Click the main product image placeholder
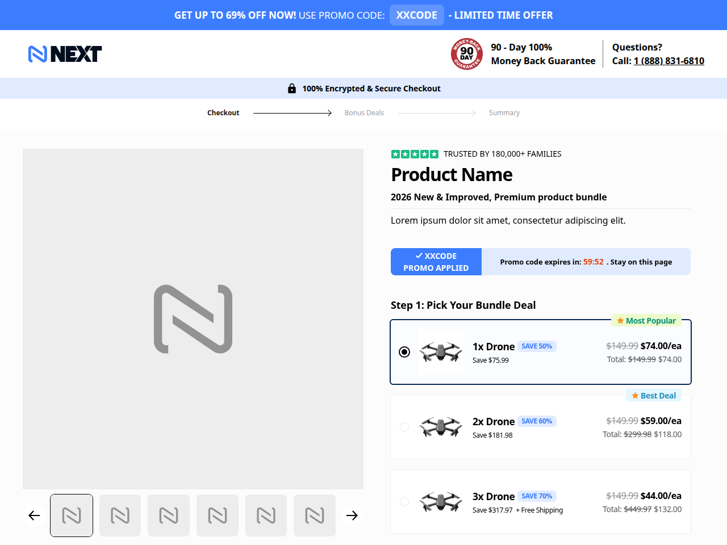 193,319
